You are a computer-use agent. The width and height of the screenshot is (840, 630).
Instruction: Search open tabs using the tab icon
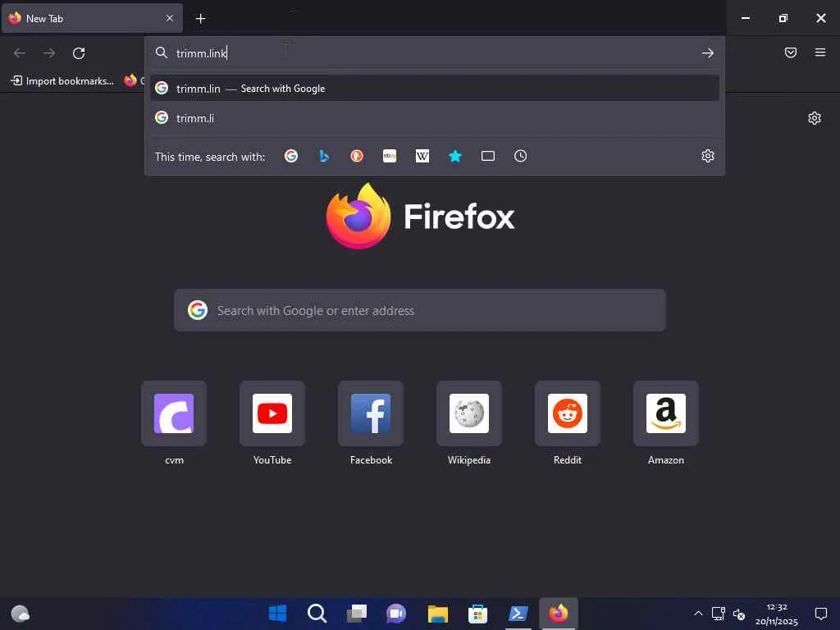[x=487, y=156]
